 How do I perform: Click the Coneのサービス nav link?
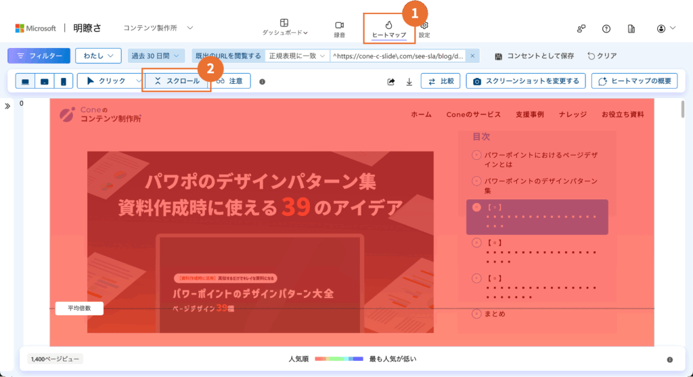[473, 114]
